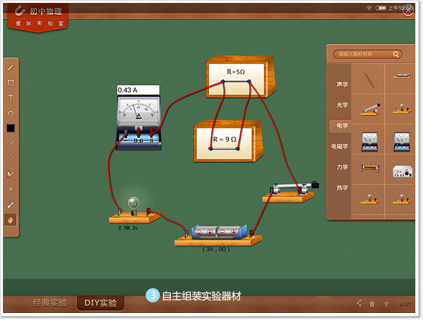Select the 声学 category
Screen dimensions: 423x320
pos(342,84)
